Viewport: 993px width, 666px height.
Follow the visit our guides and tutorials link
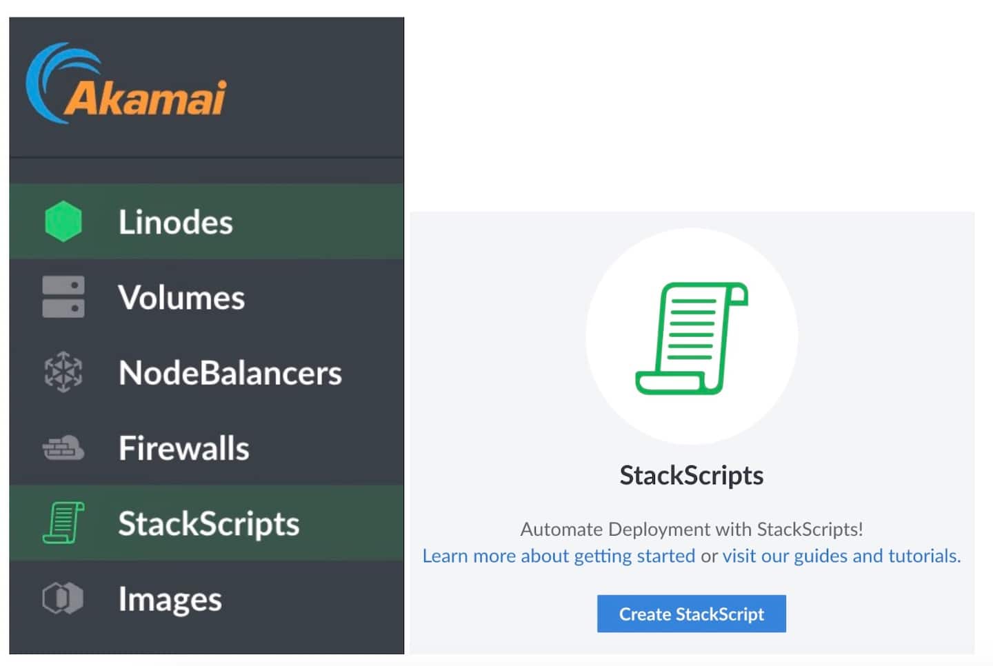click(x=841, y=556)
